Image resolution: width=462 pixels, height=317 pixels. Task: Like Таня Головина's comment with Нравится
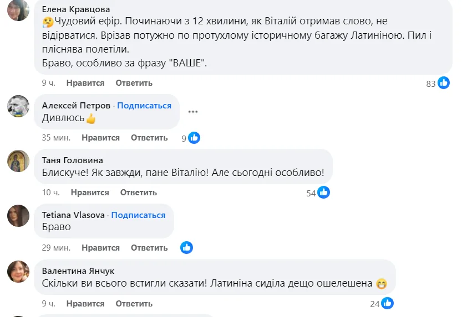(x=90, y=193)
